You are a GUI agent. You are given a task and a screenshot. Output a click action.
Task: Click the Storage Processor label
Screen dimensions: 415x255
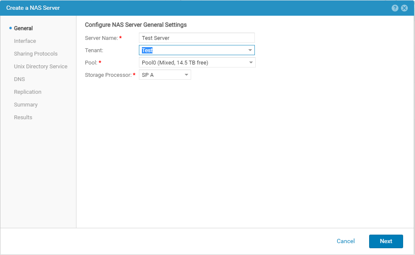pyautogui.click(x=109, y=75)
